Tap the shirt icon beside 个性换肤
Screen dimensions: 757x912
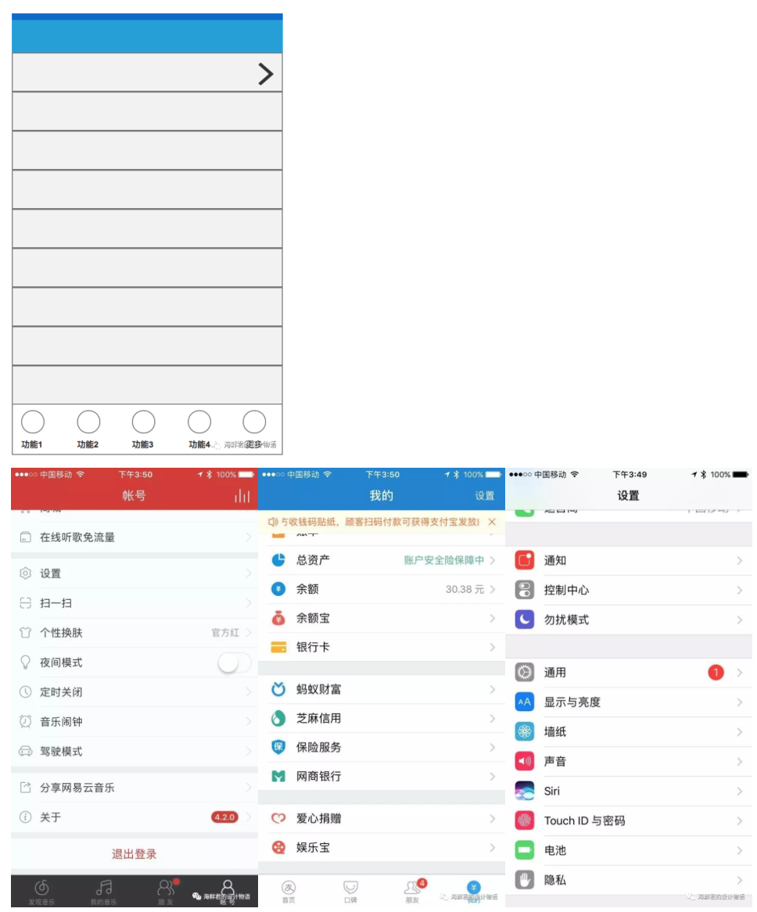point(25,632)
